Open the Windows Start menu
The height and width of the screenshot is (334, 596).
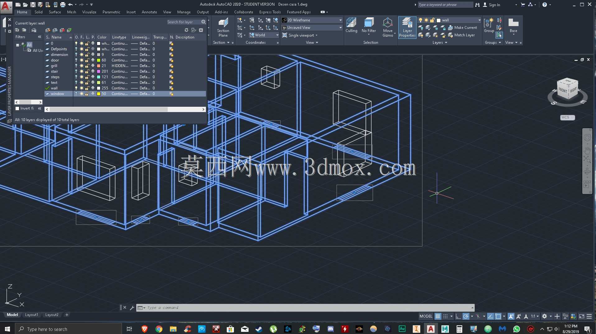(7, 329)
